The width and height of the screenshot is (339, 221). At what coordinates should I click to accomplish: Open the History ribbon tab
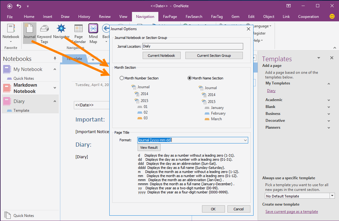tap(84, 17)
